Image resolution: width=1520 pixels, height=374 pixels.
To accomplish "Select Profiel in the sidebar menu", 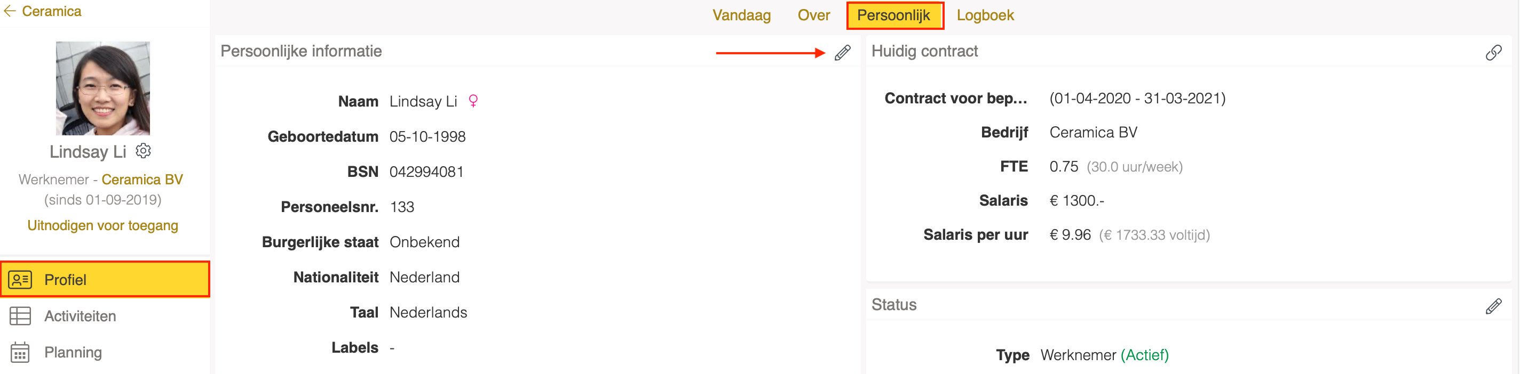I will click(105, 279).
